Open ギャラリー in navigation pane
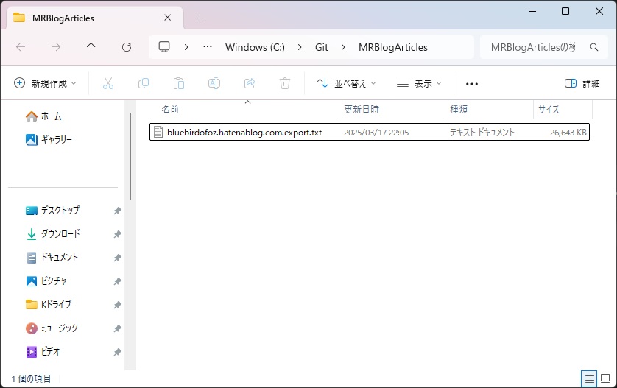This screenshot has height=388, width=617. click(x=49, y=139)
